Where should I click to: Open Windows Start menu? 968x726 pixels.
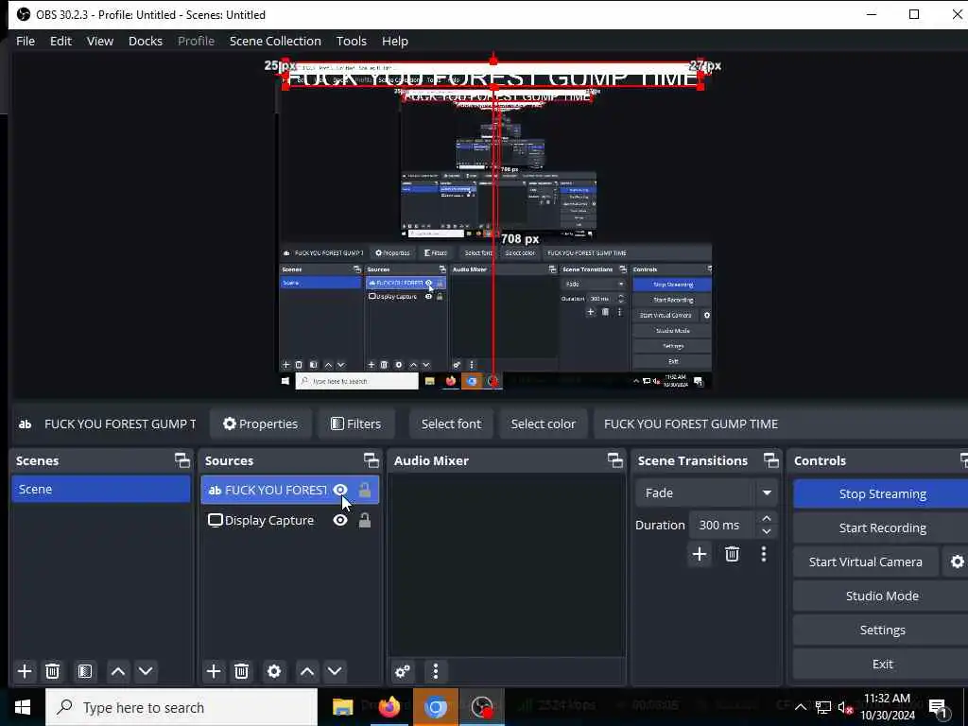click(x=23, y=707)
